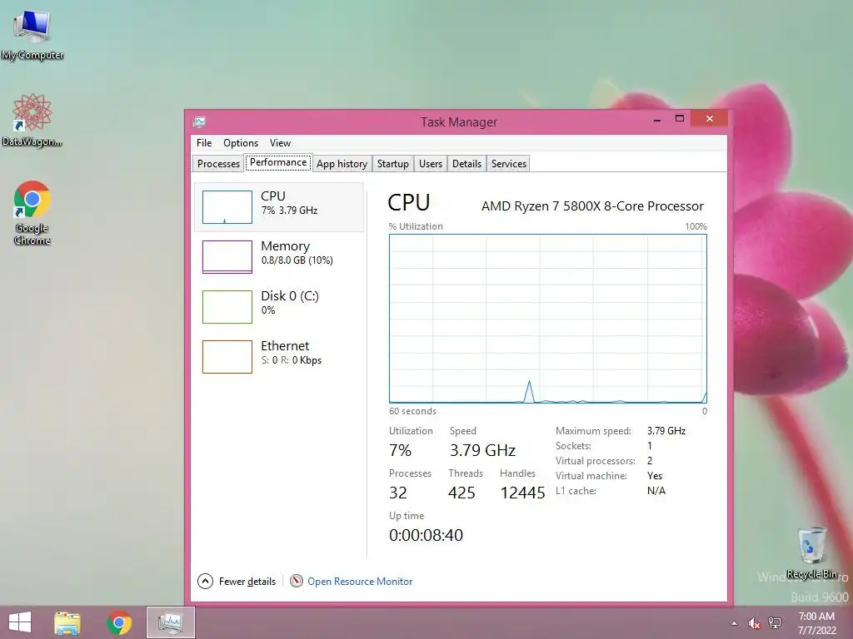Click the muted volume tray icon
The height and width of the screenshot is (639, 853).
753,623
